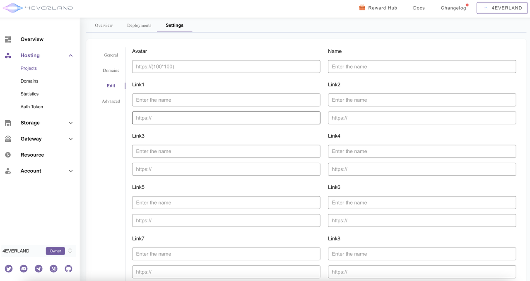Switch to the Overview tab
The image size is (530, 281).
pyautogui.click(x=104, y=25)
